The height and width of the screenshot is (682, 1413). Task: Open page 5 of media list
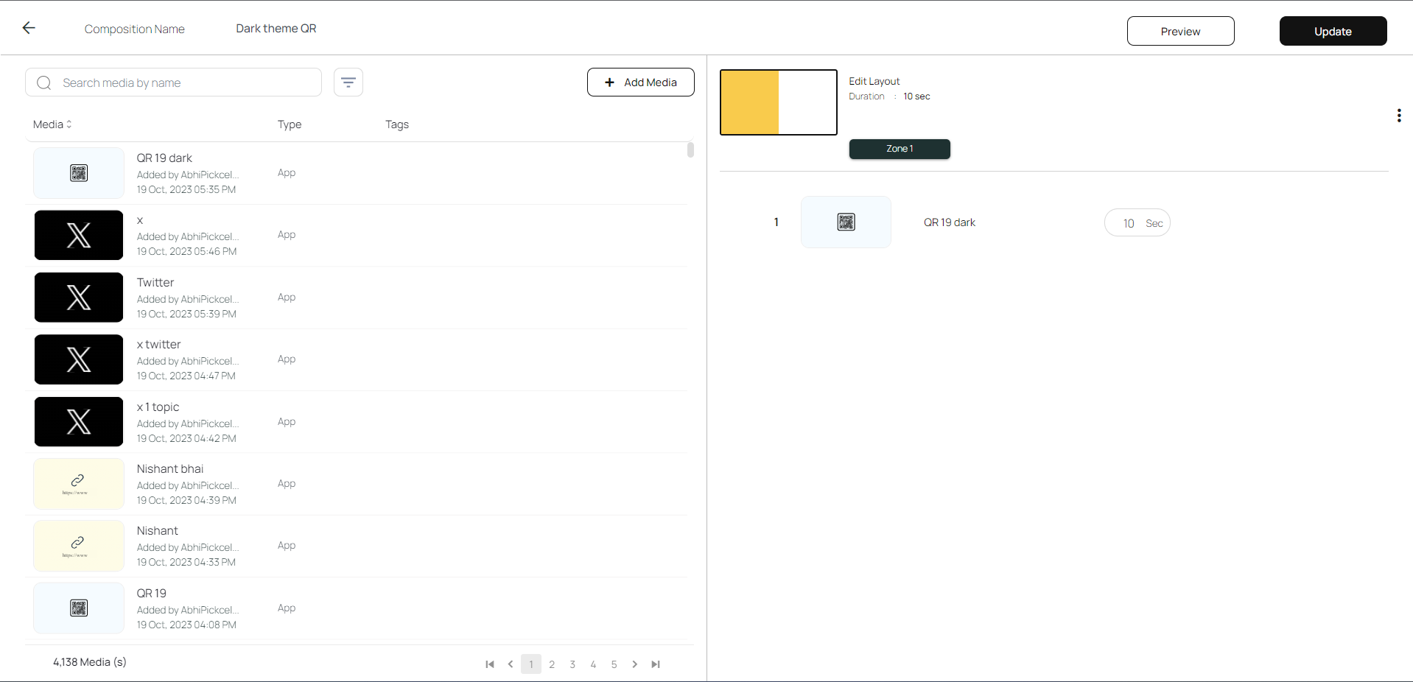[x=614, y=664]
